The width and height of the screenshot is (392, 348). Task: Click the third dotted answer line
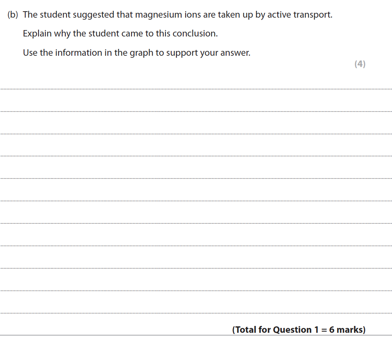pos(196,134)
